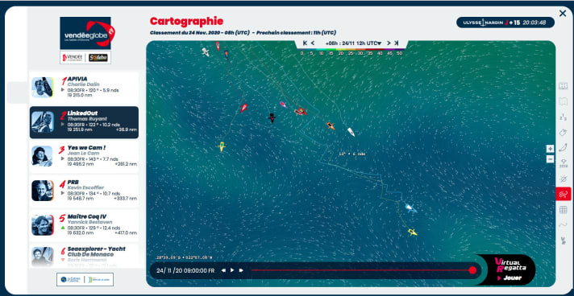Click Charlie Dalin skipper photo thumbnail
The width and height of the screenshot is (574, 296).
coord(43,87)
